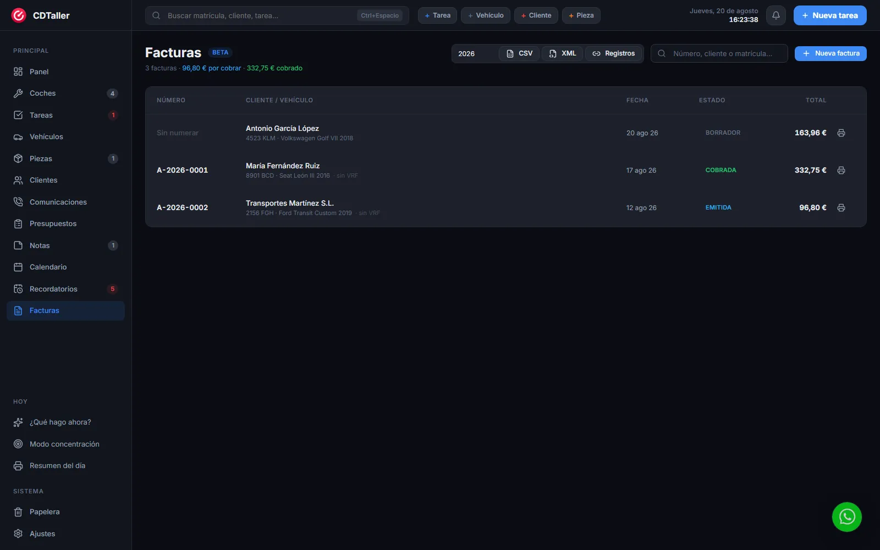Open Comunicaciones in the sidebar
The image size is (880, 550).
point(65,202)
